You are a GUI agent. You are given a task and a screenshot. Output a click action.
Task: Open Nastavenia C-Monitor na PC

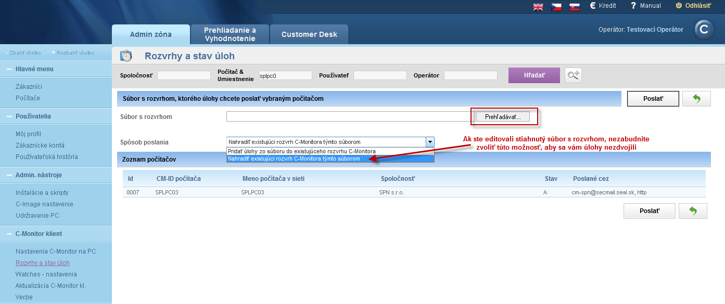(56, 252)
